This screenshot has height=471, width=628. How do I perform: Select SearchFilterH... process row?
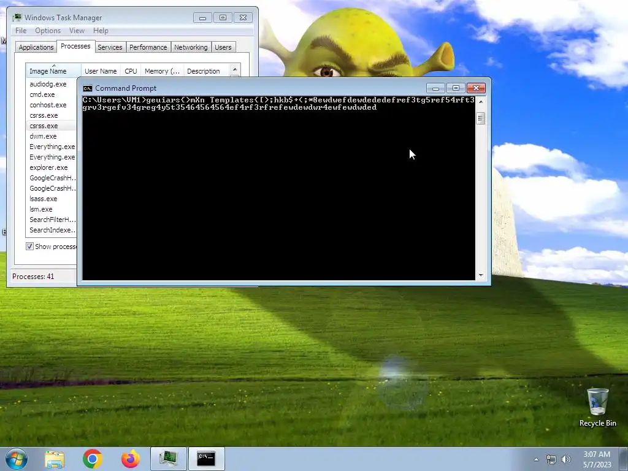coord(52,220)
